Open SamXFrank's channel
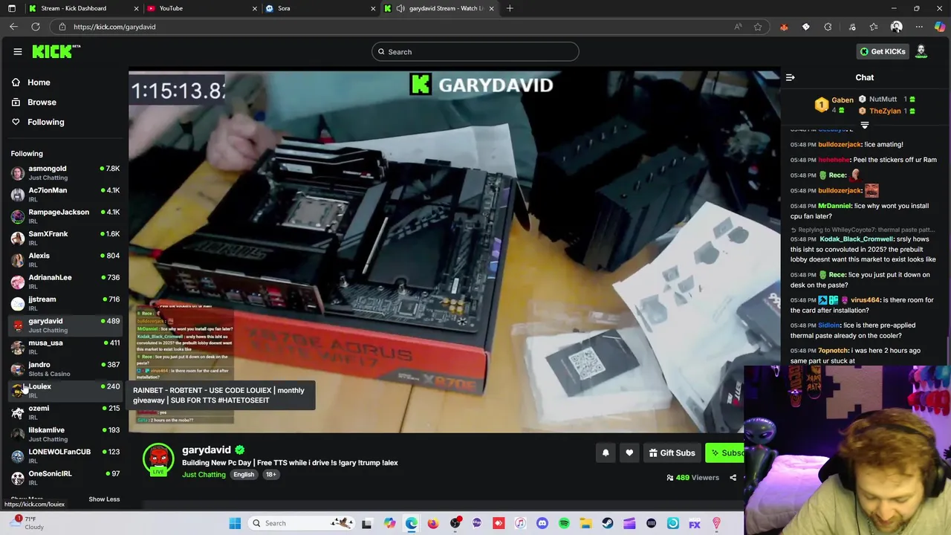 point(65,238)
